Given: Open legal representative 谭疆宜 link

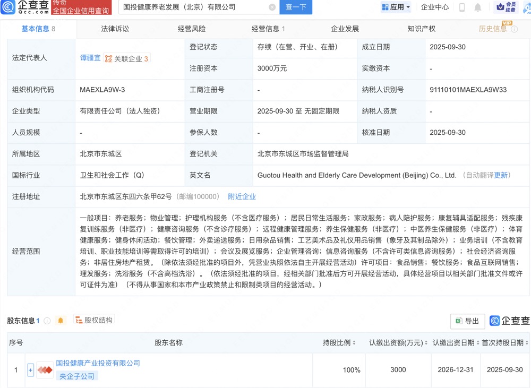Looking at the screenshot, I should tap(90, 58).
